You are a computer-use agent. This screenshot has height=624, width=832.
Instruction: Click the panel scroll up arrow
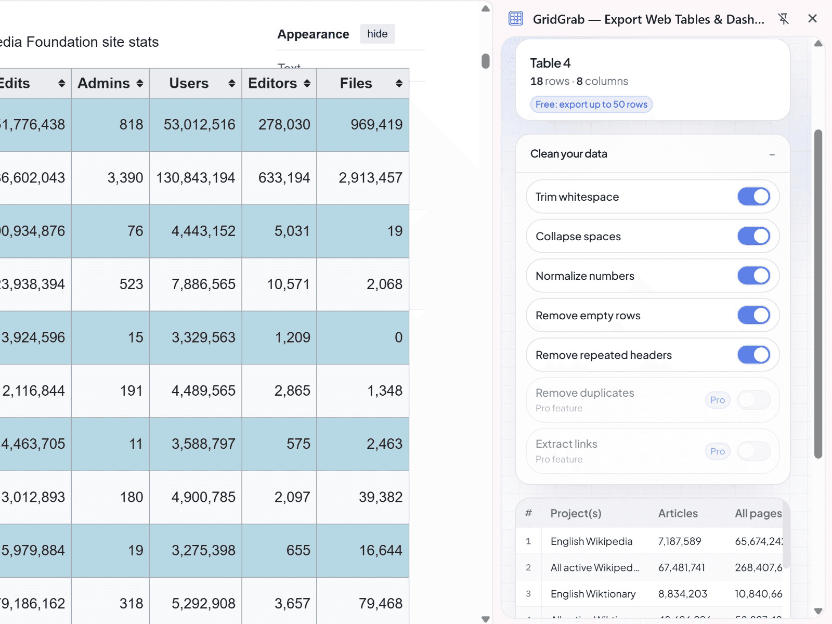click(818, 44)
